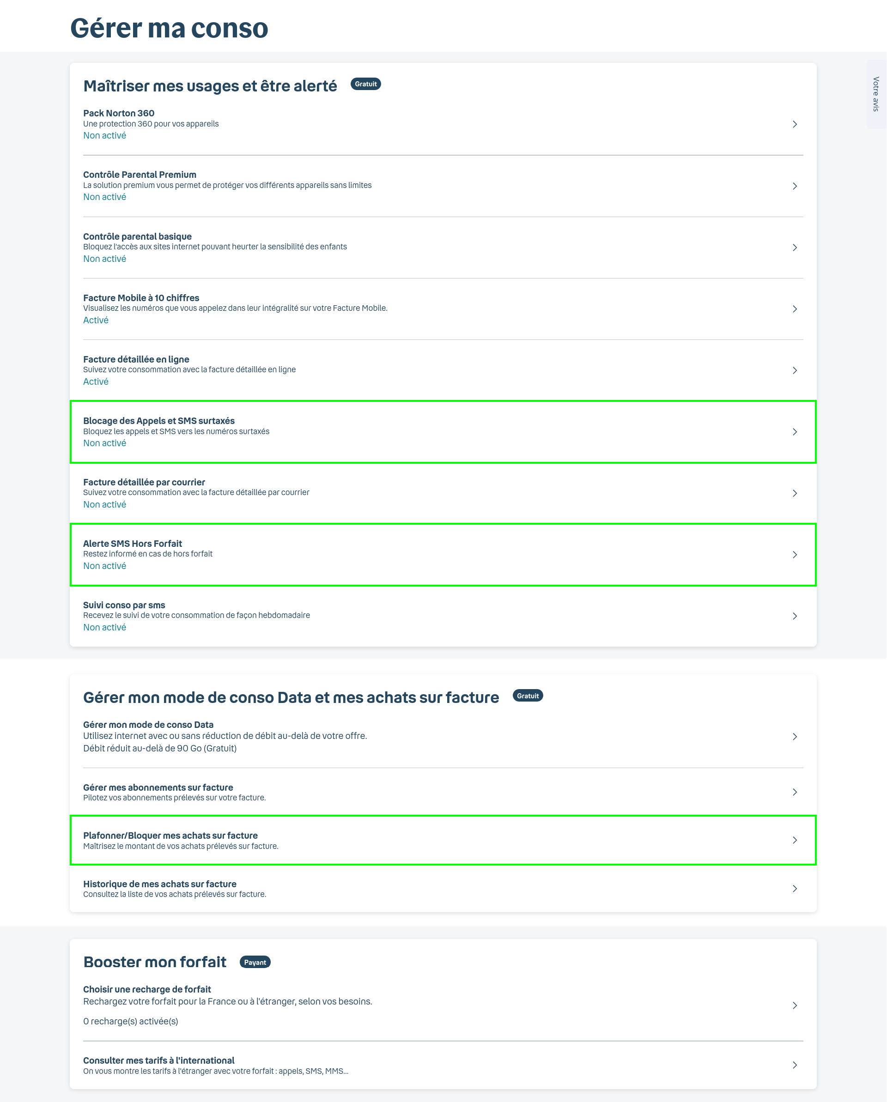Click Gratuit badge beside Maîtriser mes usages
The width and height of the screenshot is (887, 1102).
coord(365,84)
